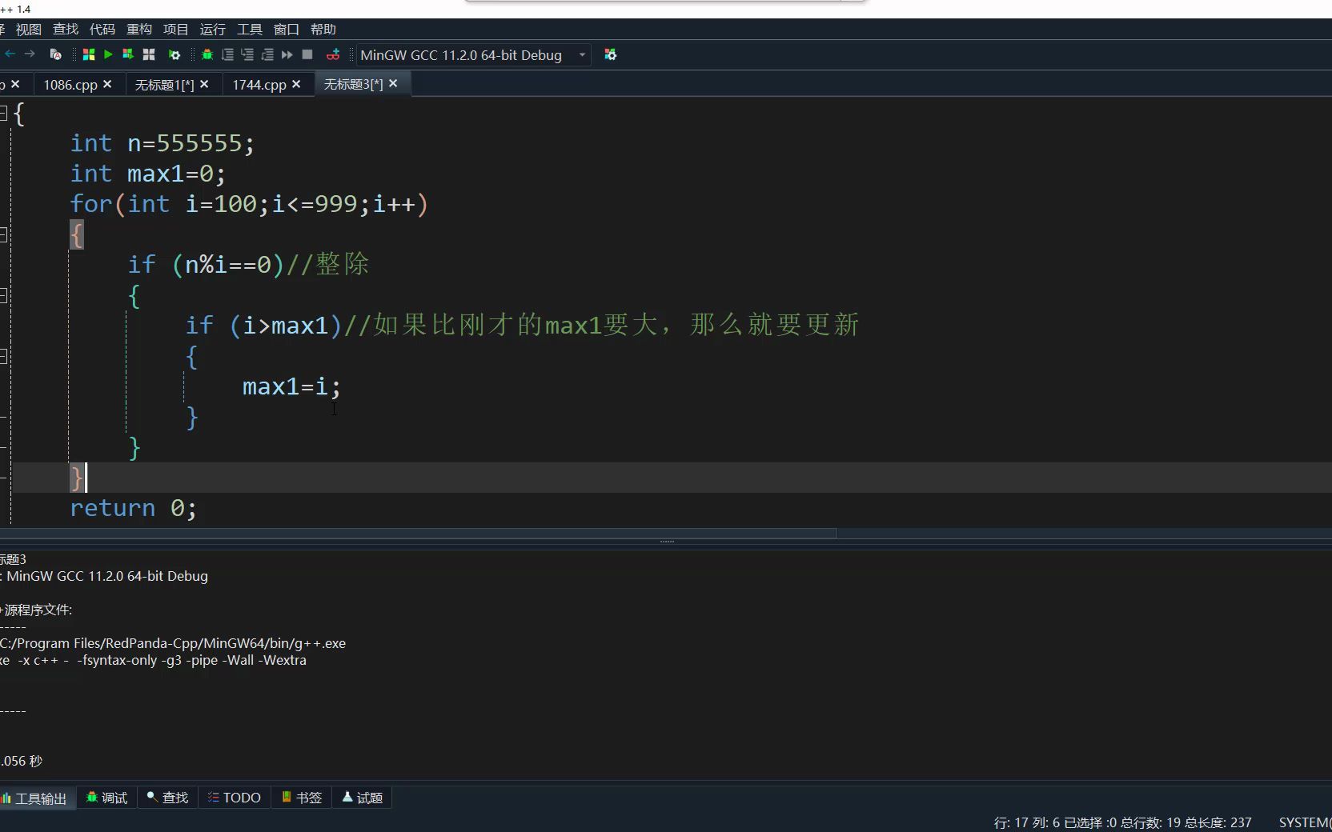Click the step into icon
The height and width of the screenshot is (832, 1332).
click(247, 54)
